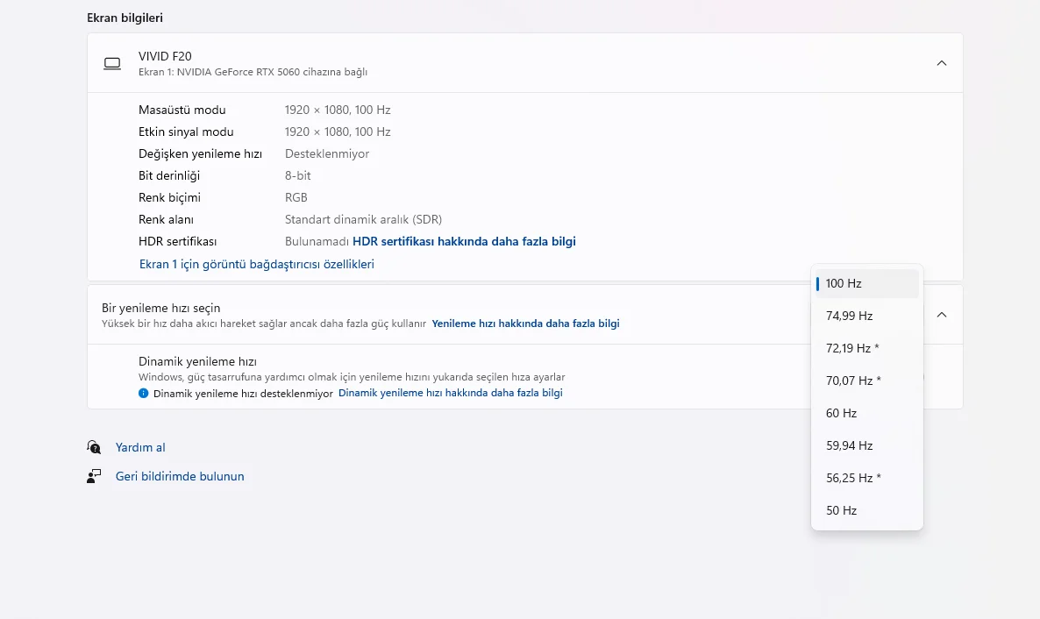This screenshot has height=619, width=1040.
Task: Collapse the Bir yenileme hızı seçin section
Action: coord(941,315)
